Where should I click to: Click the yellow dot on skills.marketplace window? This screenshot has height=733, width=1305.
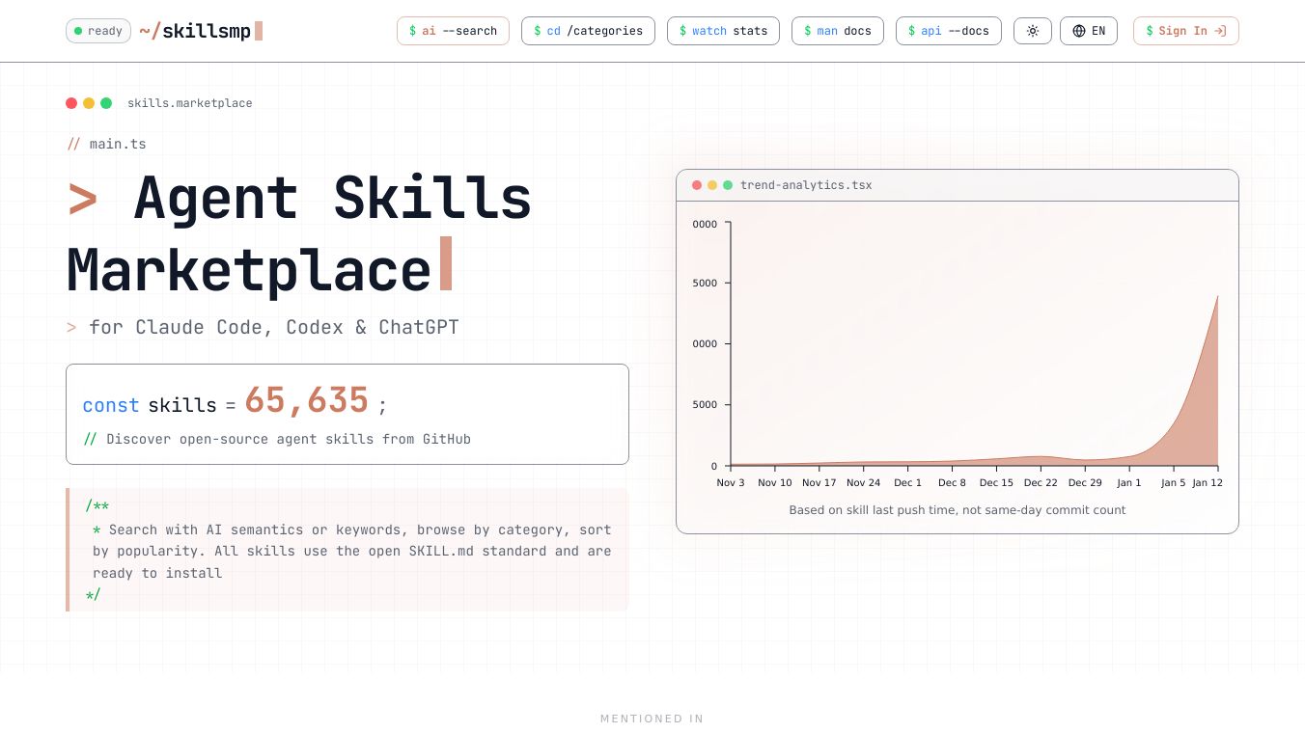[89, 102]
